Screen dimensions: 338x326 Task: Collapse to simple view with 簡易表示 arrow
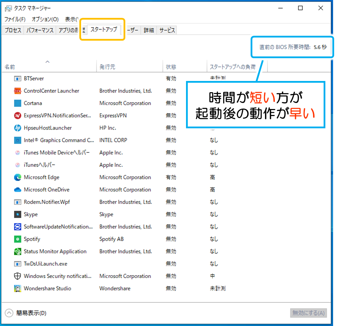point(9,313)
